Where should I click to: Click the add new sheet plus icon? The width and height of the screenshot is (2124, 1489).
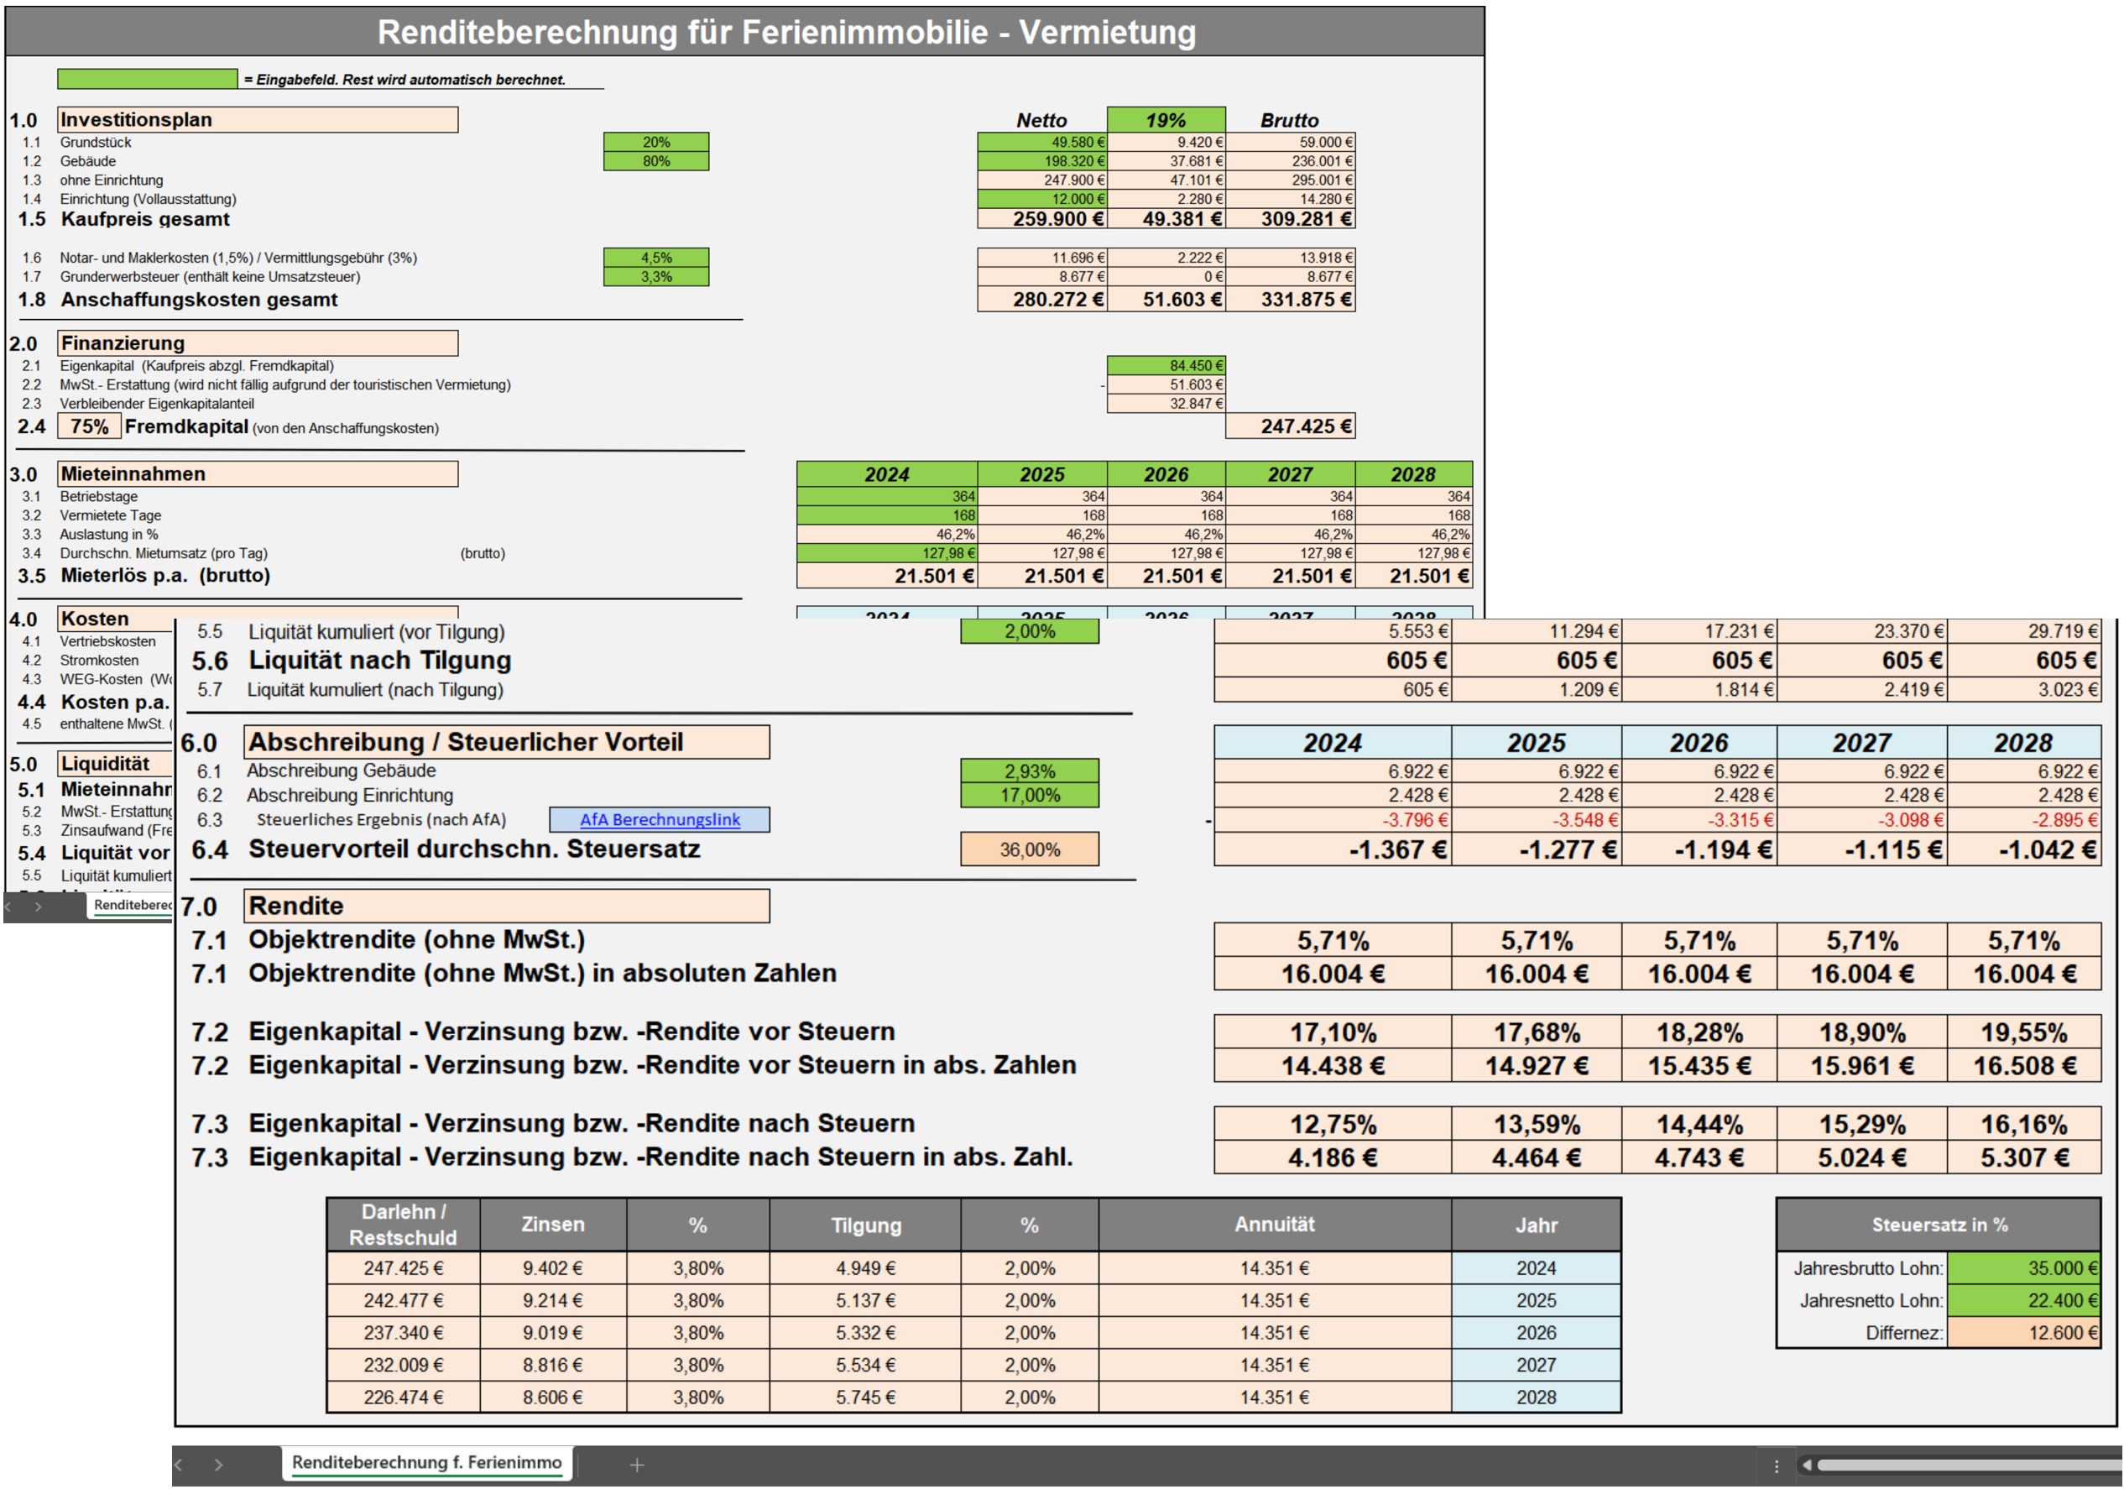(636, 1464)
